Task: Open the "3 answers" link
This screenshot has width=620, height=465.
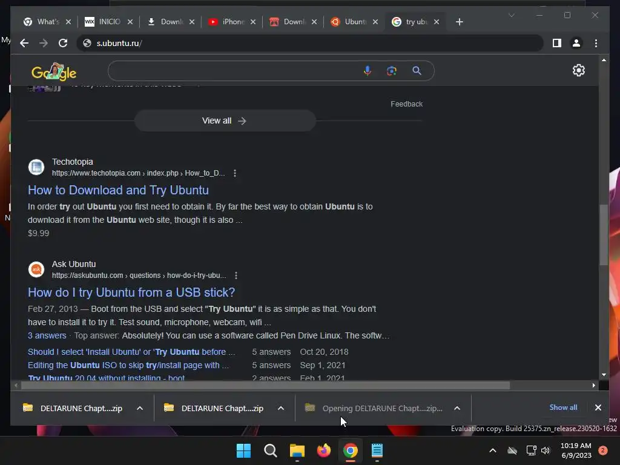Action: tap(47, 335)
